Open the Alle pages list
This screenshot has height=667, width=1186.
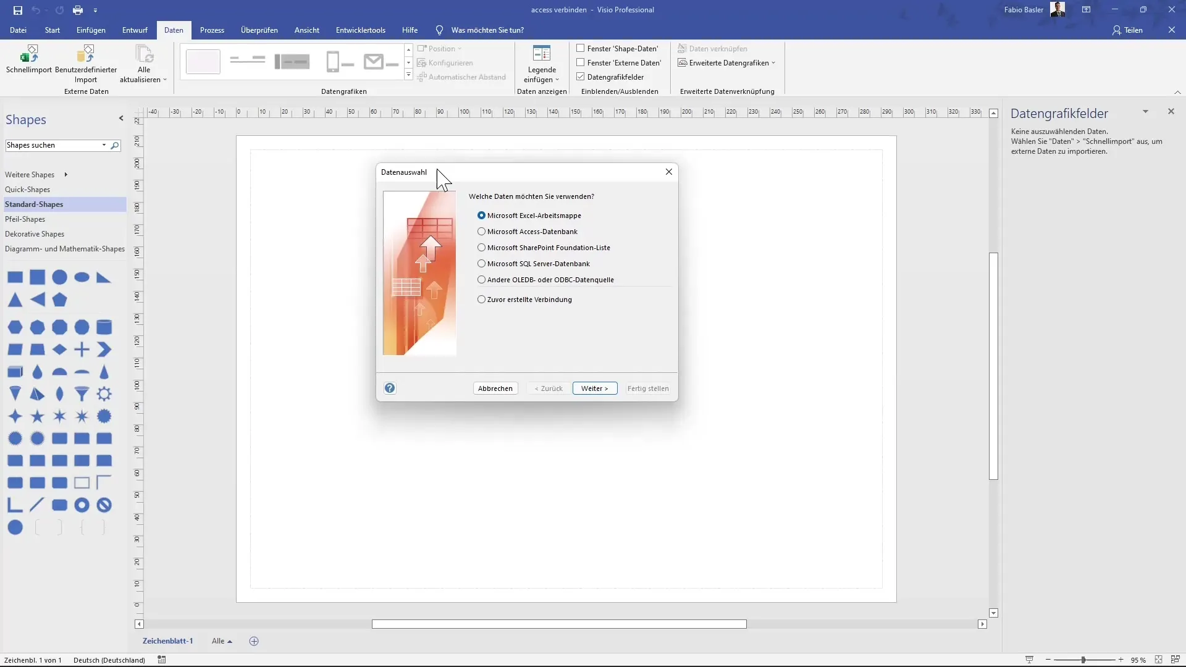222,641
